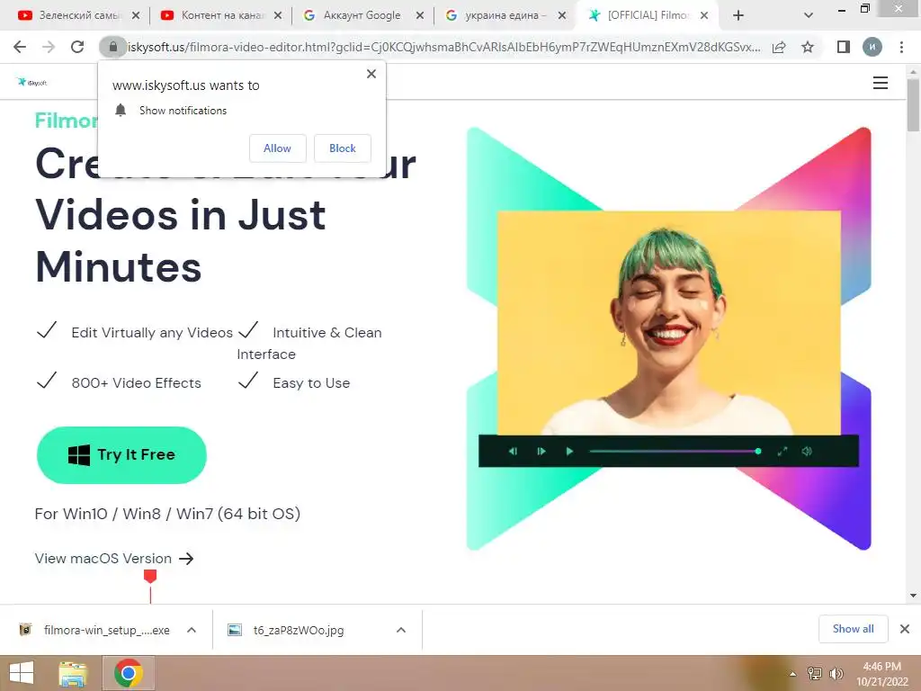Open File Explorer from the taskbar
Screen dimensions: 921x691
pyautogui.click(x=73, y=673)
